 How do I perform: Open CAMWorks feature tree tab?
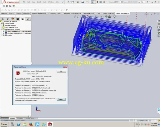click(x=17, y=19)
